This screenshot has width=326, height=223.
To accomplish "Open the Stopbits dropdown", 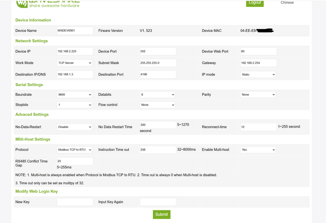I will [x=75, y=105].
